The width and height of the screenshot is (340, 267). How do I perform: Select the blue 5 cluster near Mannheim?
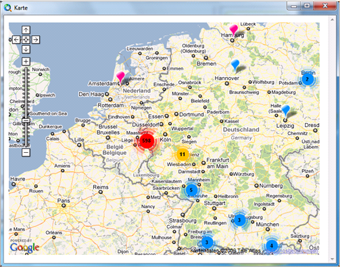(191, 190)
